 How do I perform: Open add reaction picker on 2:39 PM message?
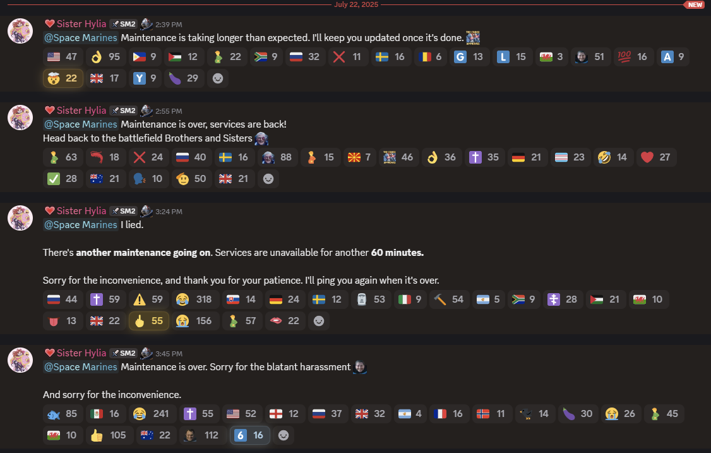tap(218, 78)
